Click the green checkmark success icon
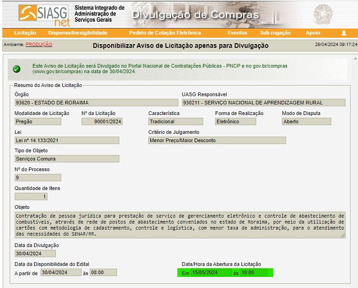The image size is (358, 288). 17,69
